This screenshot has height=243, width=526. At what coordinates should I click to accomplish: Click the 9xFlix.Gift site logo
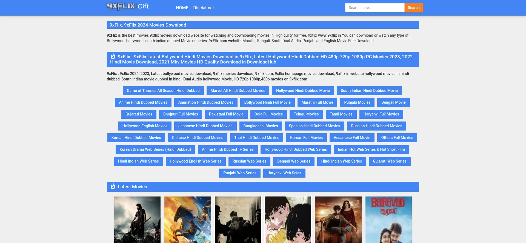tap(128, 7)
